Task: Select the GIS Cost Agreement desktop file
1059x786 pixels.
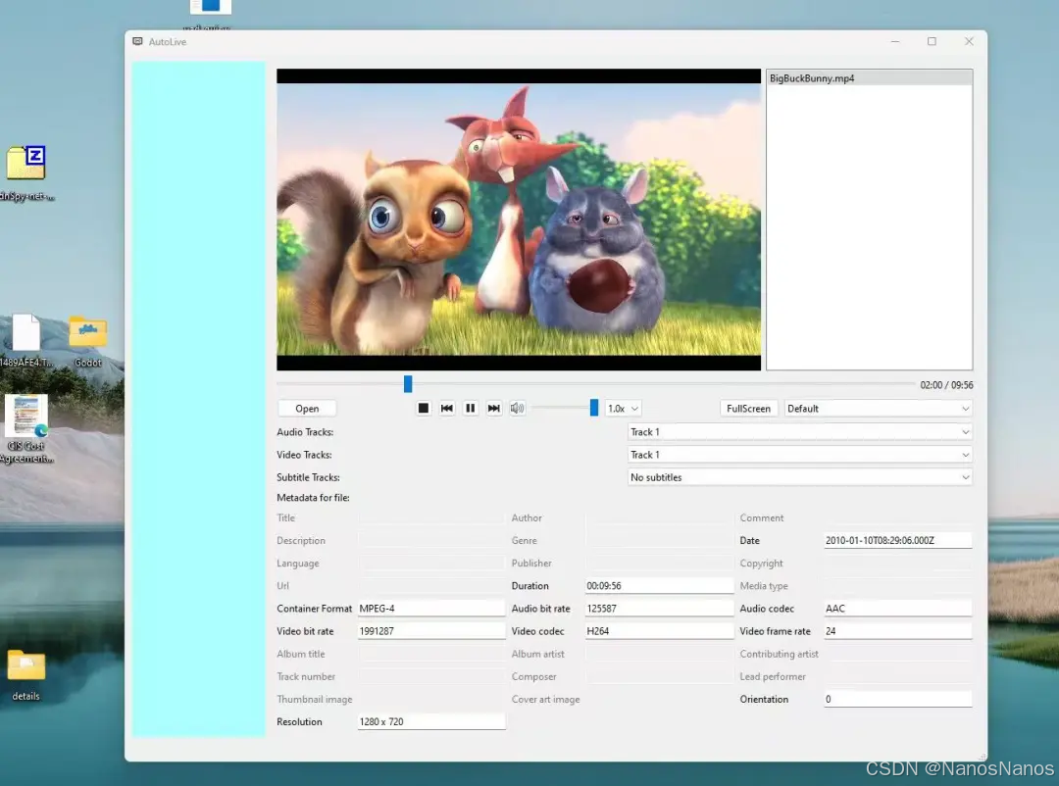Action: pyautogui.click(x=26, y=429)
